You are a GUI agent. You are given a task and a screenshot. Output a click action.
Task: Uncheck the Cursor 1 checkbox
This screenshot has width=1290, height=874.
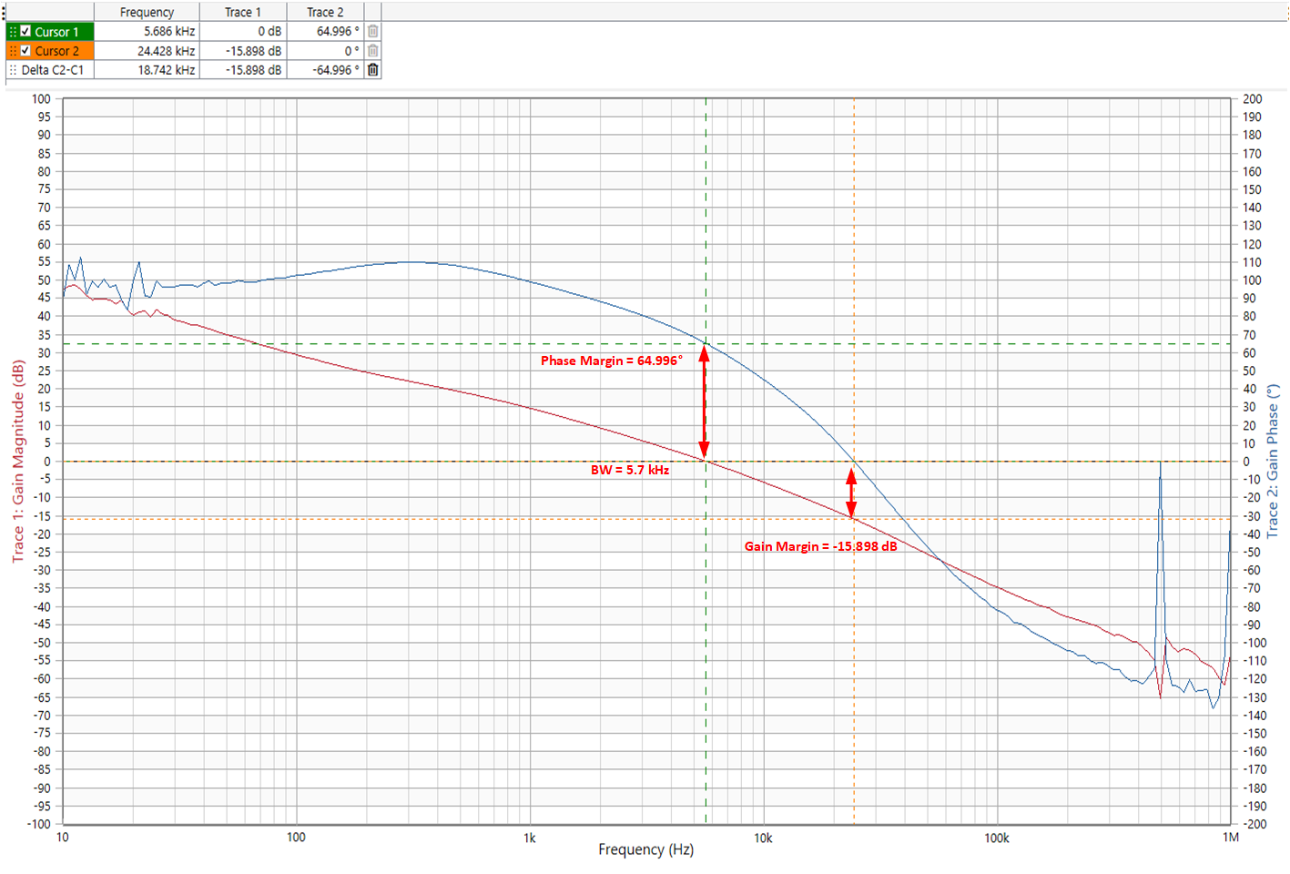coord(25,31)
